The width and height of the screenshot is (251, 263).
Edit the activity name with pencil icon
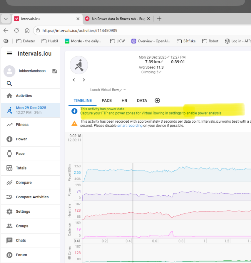[x=121, y=90]
